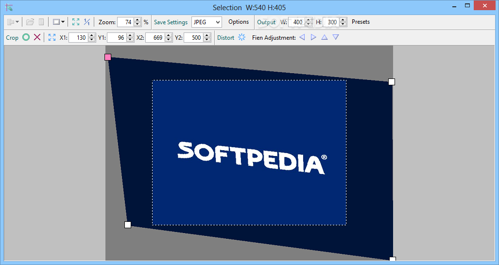The image size is (499, 265).
Task: Nudge selection up with Fien Adjustment triangle
Action: (324, 37)
